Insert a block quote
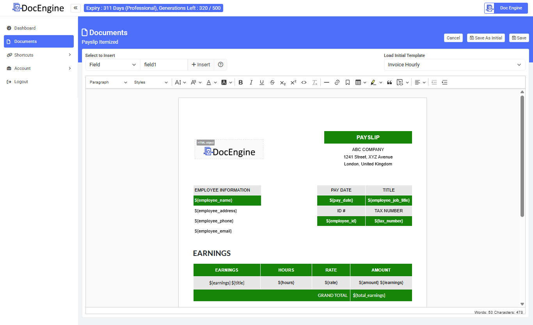The image size is (533, 325). tap(389, 82)
